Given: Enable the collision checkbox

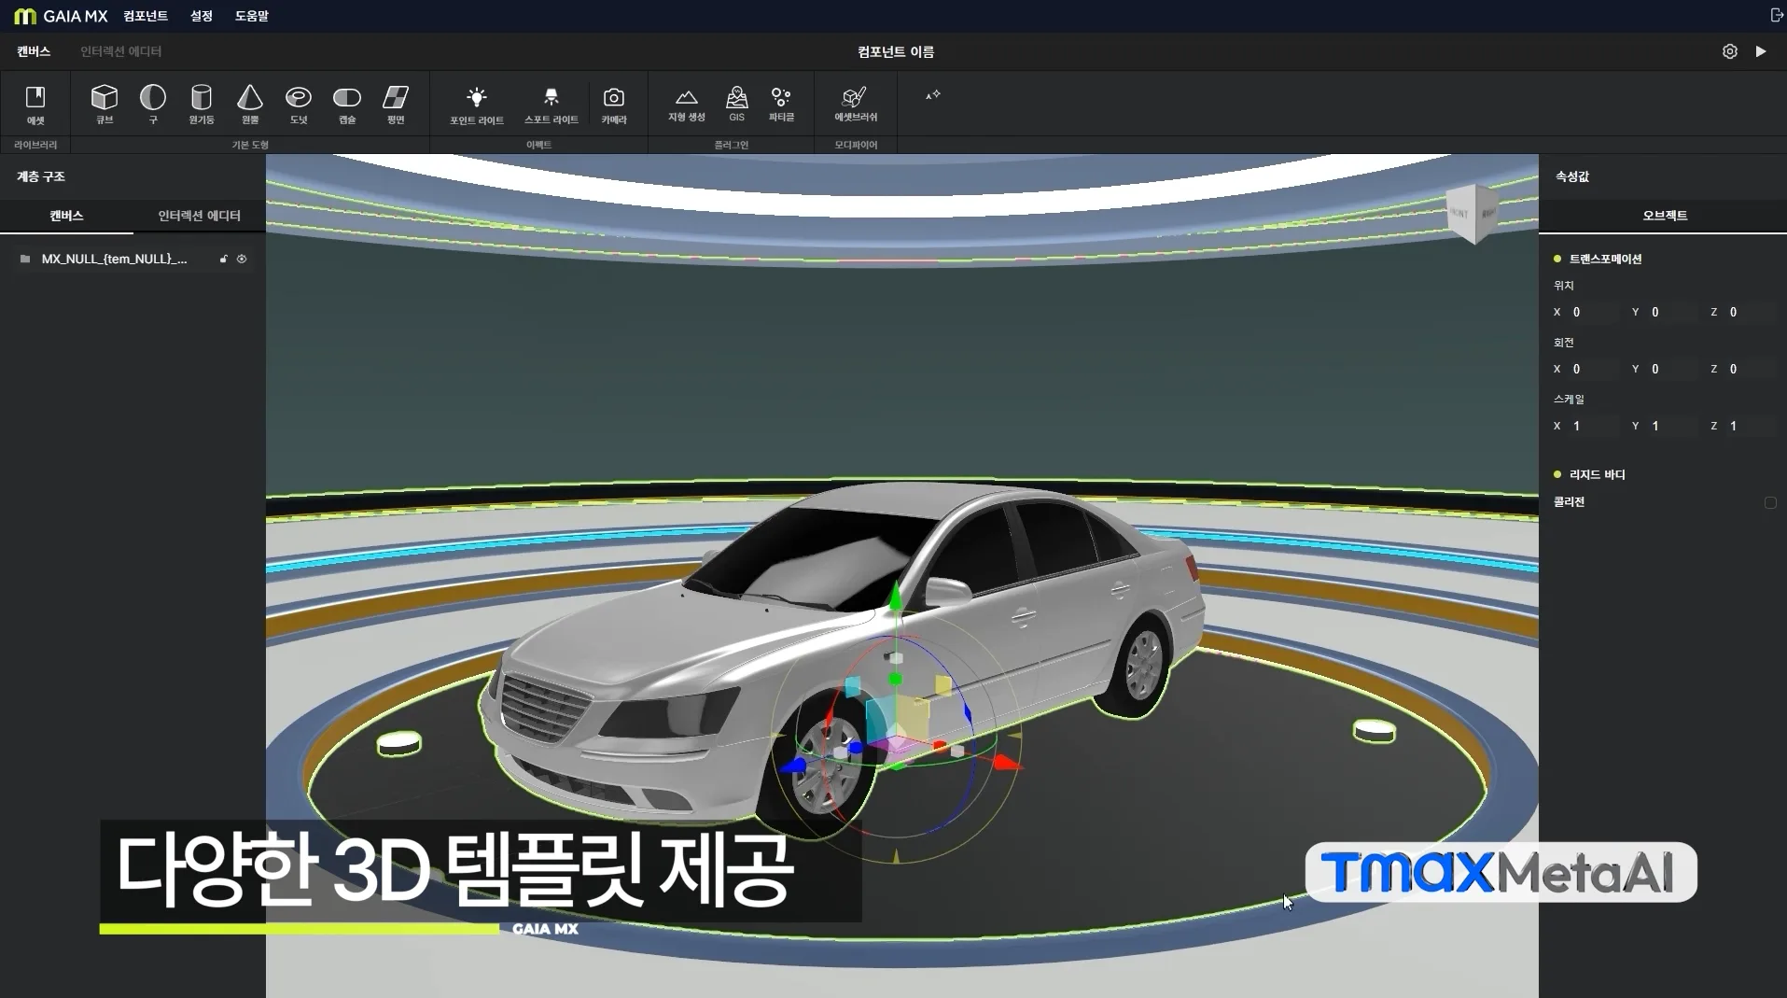Looking at the screenshot, I should pos(1770,502).
